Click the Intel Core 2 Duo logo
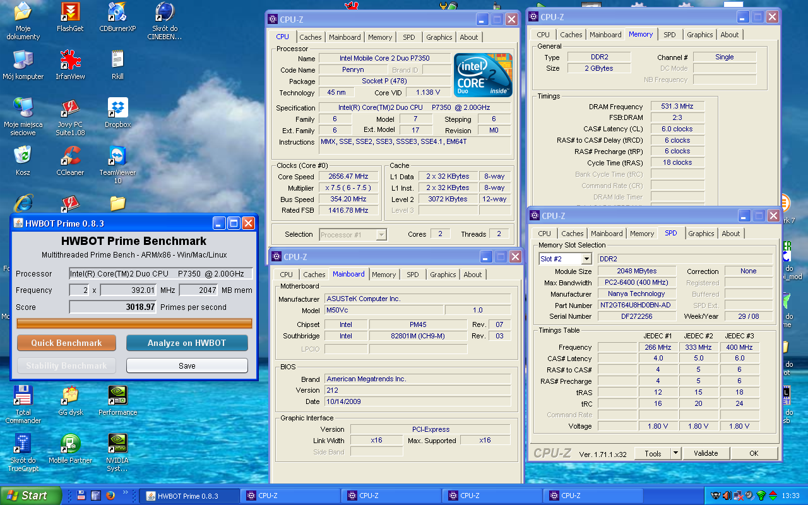808x505 pixels. (483, 75)
